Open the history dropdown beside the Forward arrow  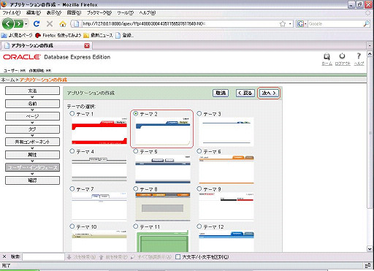pos(26,24)
